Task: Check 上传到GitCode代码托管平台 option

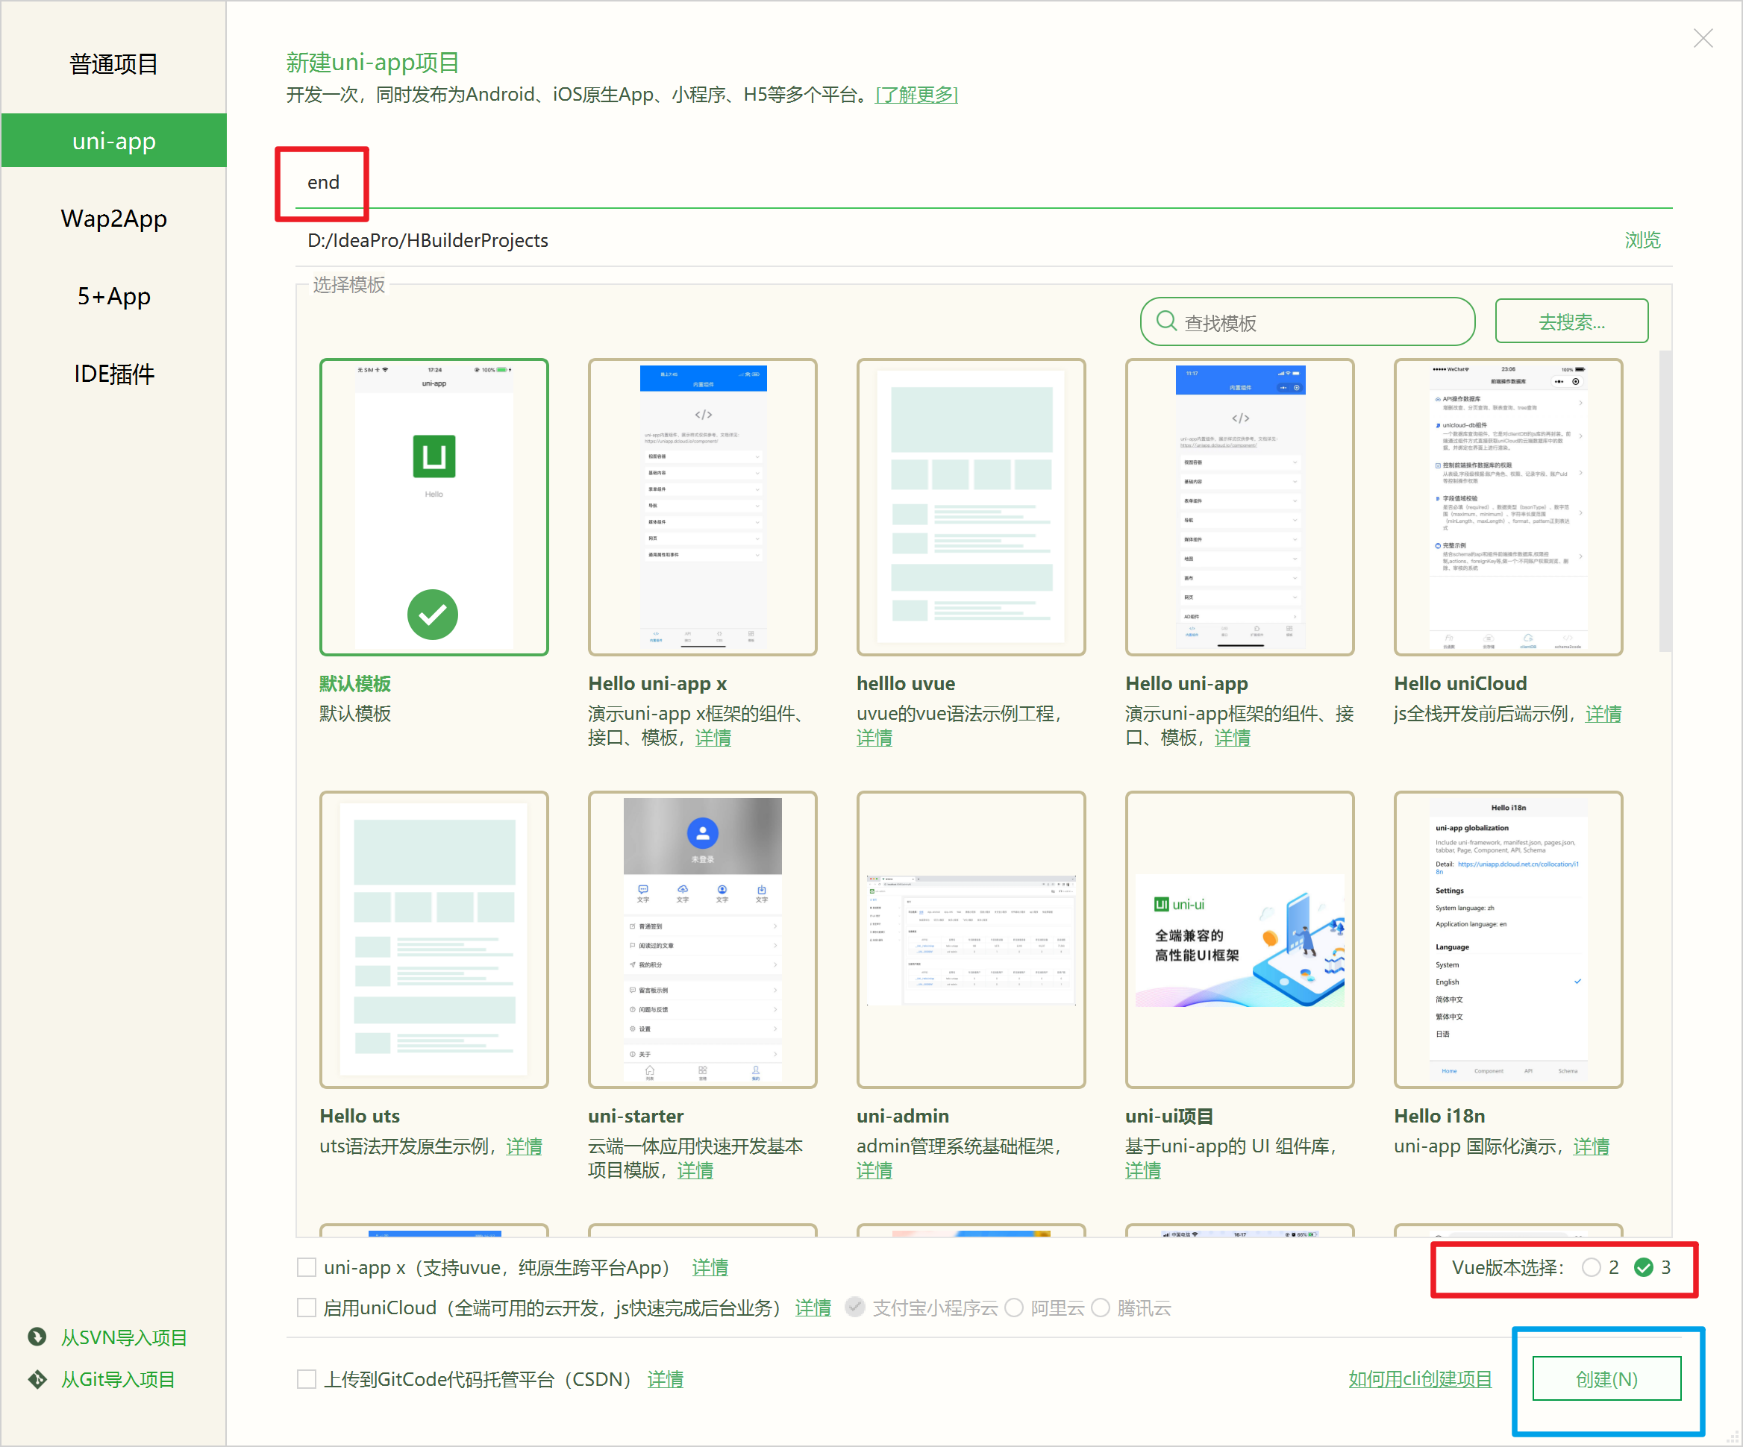Action: (306, 1379)
